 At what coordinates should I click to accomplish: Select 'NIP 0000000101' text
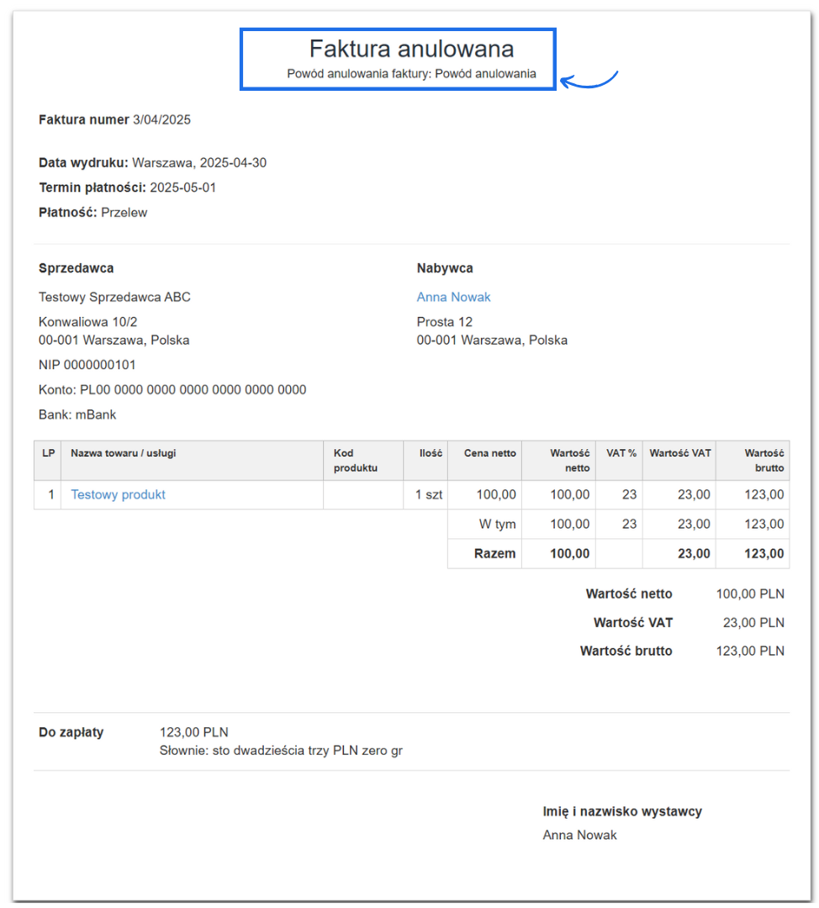pos(87,365)
